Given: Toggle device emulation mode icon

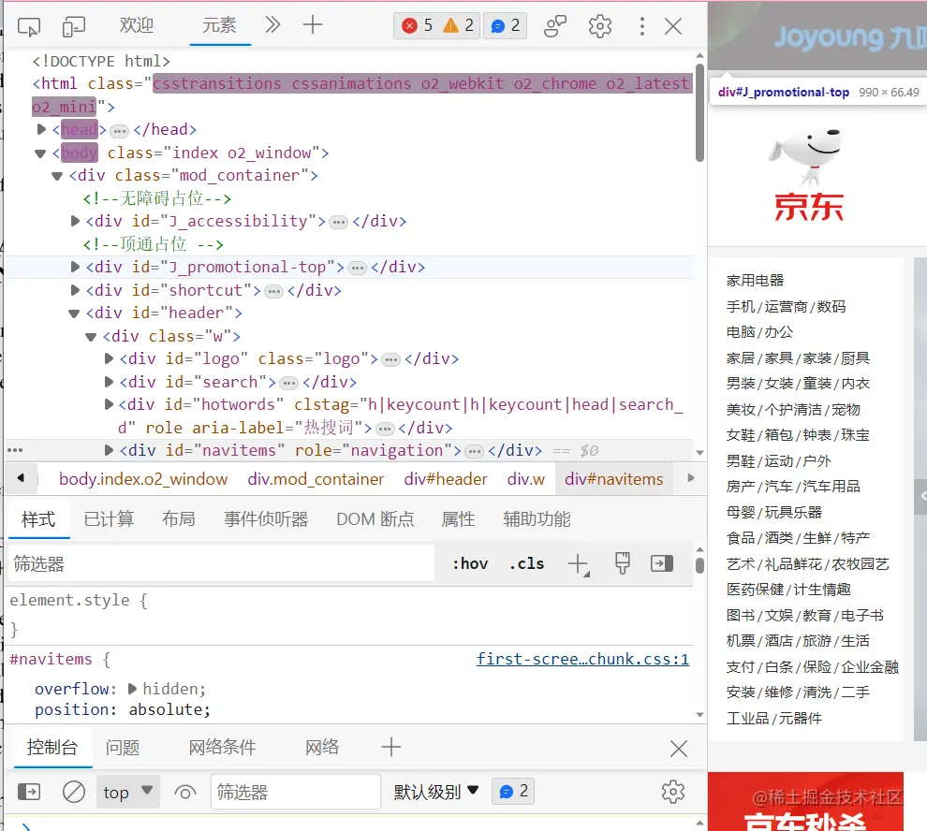Looking at the screenshot, I should (x=74, y=26).
